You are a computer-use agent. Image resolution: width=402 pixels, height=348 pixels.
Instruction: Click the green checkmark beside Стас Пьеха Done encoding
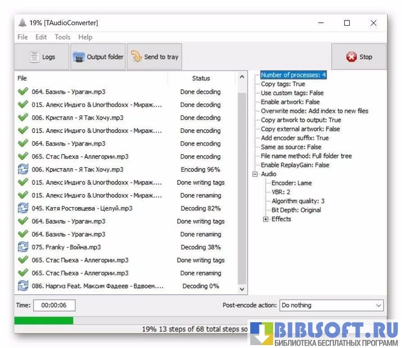[x=23, y=156]
